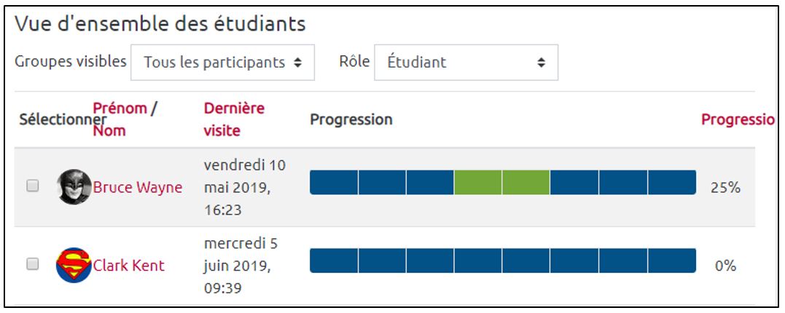Image resolution: width=785 pixels, height=313 pixels.
Task: Click last segment of Bruce Wayne's progress bar
Action: click(671, 183)
